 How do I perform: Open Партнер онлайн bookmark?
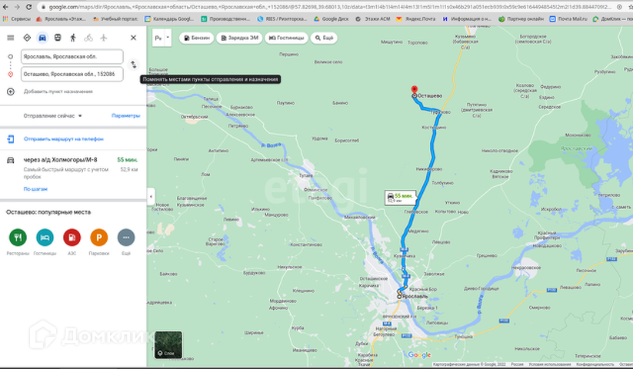pos(521,19)
